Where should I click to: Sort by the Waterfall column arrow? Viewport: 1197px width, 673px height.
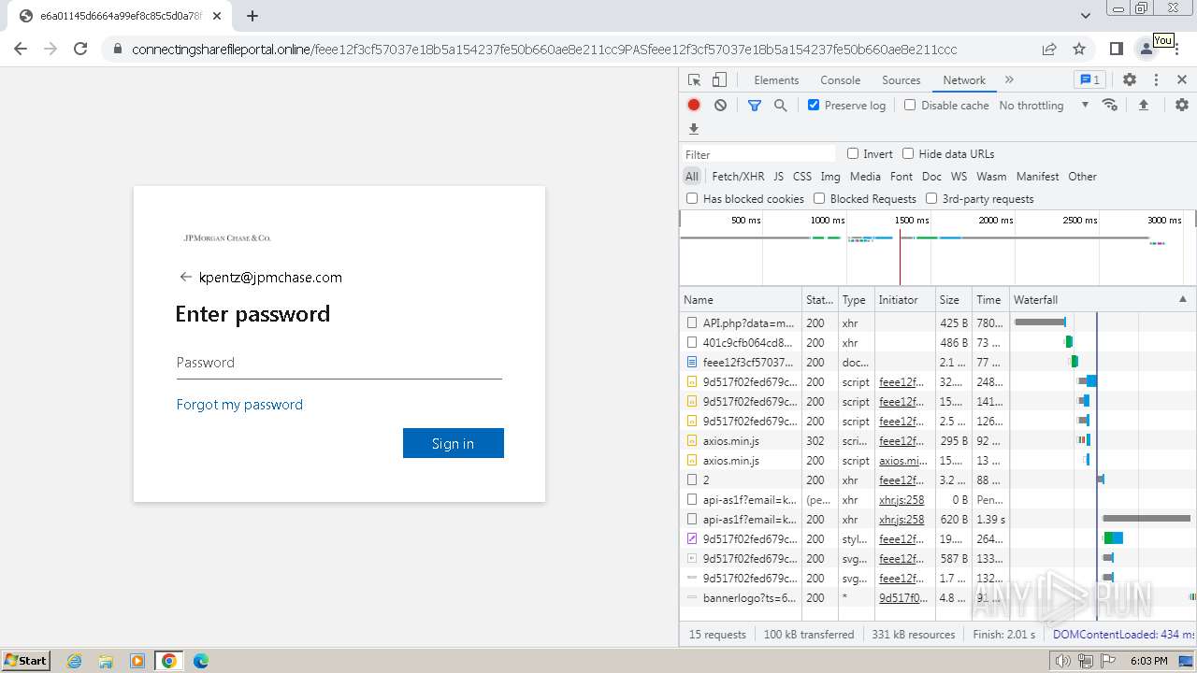tap(1182, 299)
